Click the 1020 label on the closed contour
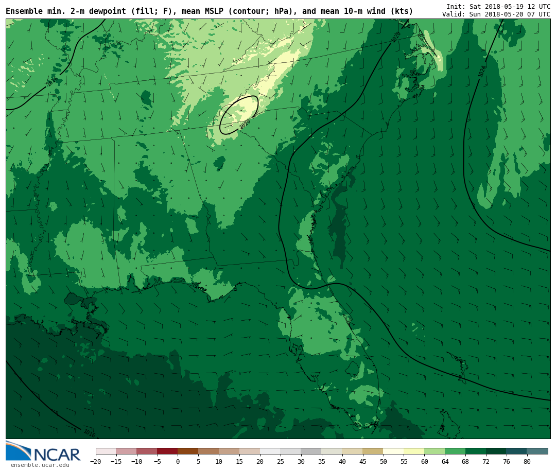The image size is (556, 471). tap(245, 124)
